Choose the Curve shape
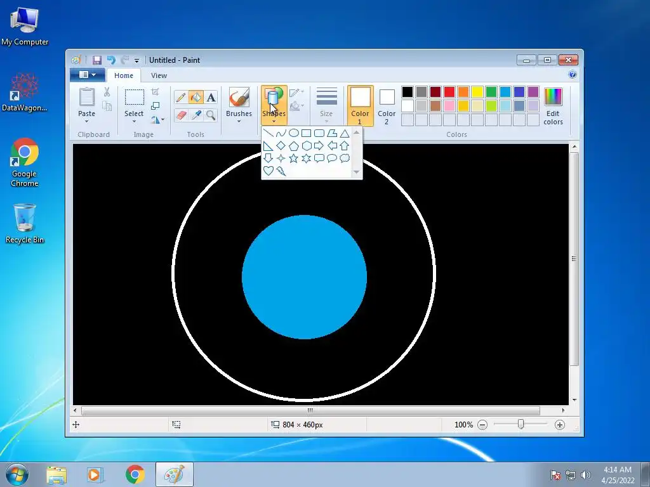The image size is (650, 487). 281,133
